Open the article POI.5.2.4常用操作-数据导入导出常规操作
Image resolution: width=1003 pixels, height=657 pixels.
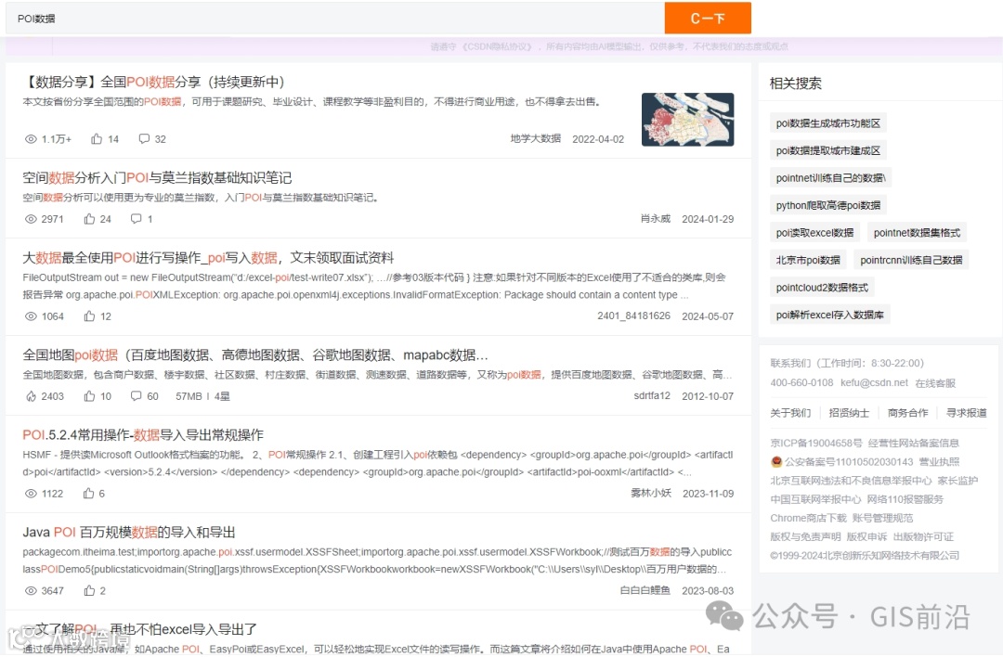143,435
